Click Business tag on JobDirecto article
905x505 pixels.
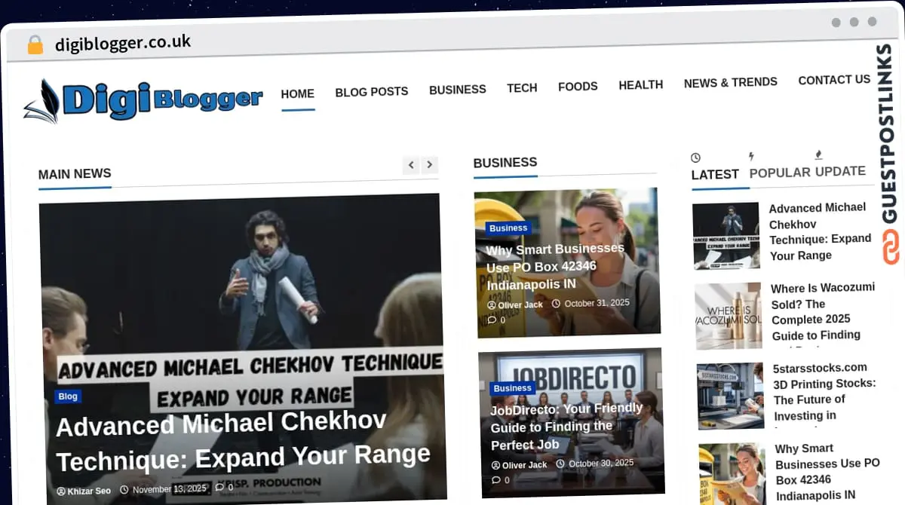513,389
